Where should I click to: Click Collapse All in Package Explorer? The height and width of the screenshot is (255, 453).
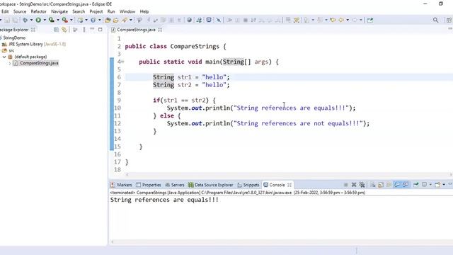click(56, 30)
